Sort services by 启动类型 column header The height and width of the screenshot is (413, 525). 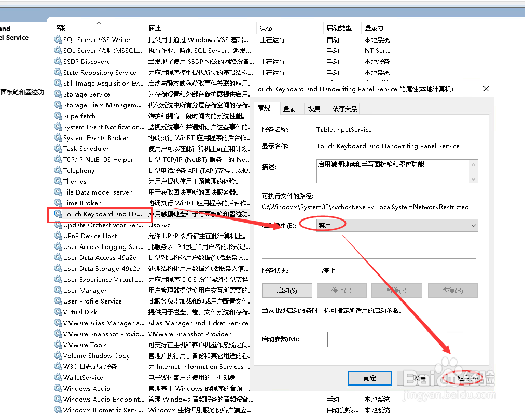point(342,28)
